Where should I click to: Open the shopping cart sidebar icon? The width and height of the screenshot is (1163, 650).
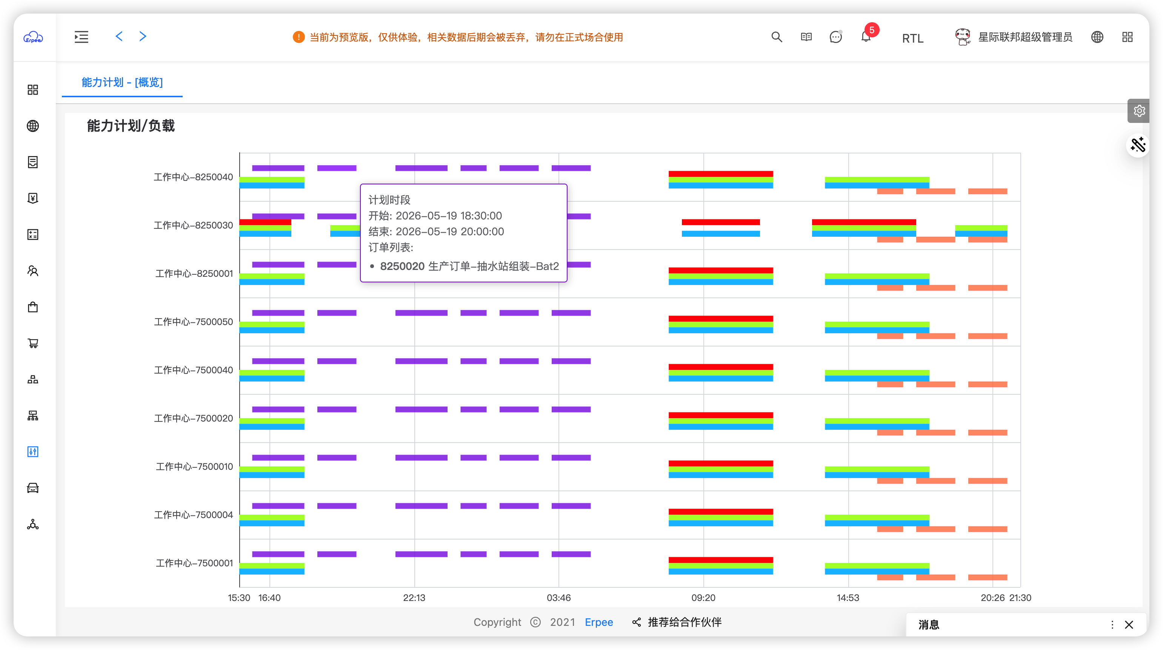tap(33, 343)
